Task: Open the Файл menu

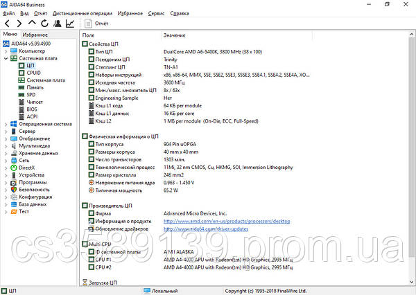Action: [x=8, y=13]
